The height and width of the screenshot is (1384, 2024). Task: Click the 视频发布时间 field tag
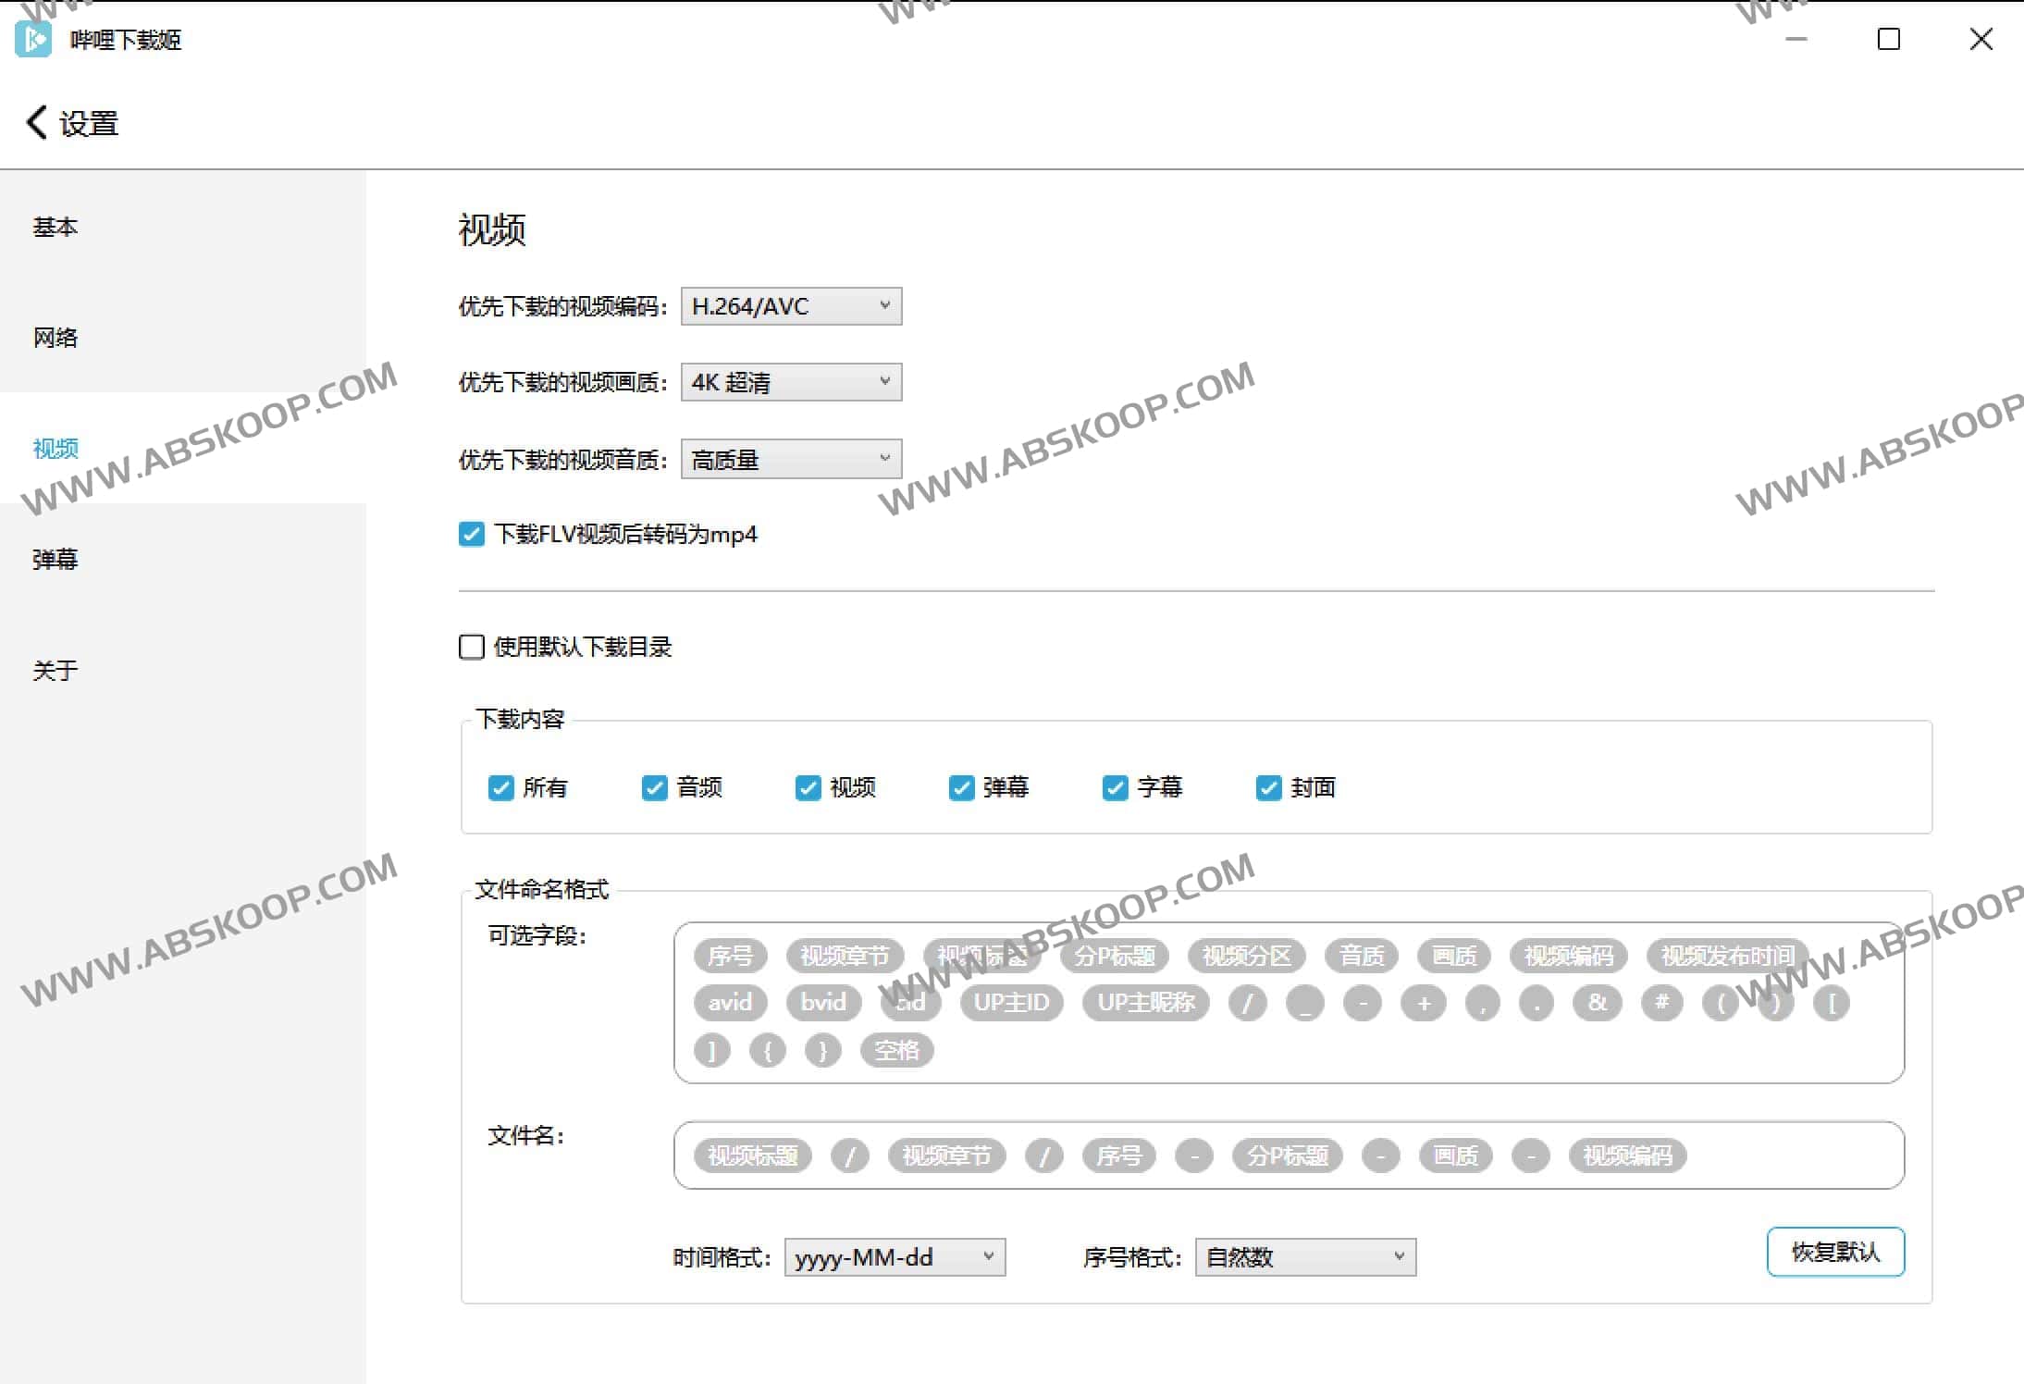point(1726,956)
